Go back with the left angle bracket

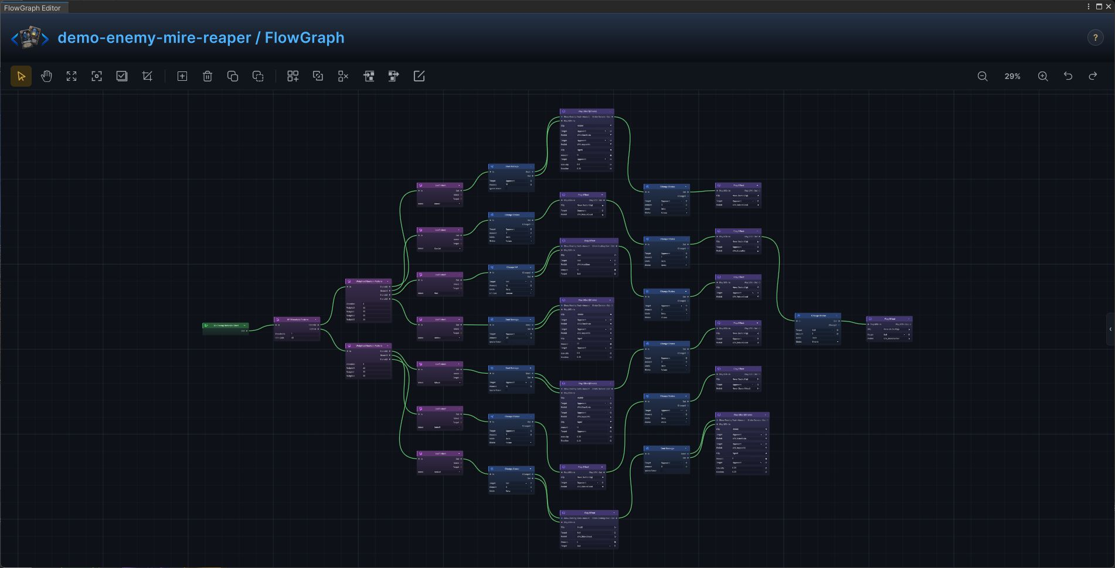click(x=15, y=39)
